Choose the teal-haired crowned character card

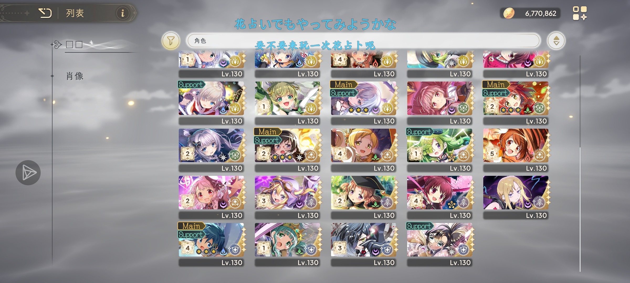tap(287, 245)
